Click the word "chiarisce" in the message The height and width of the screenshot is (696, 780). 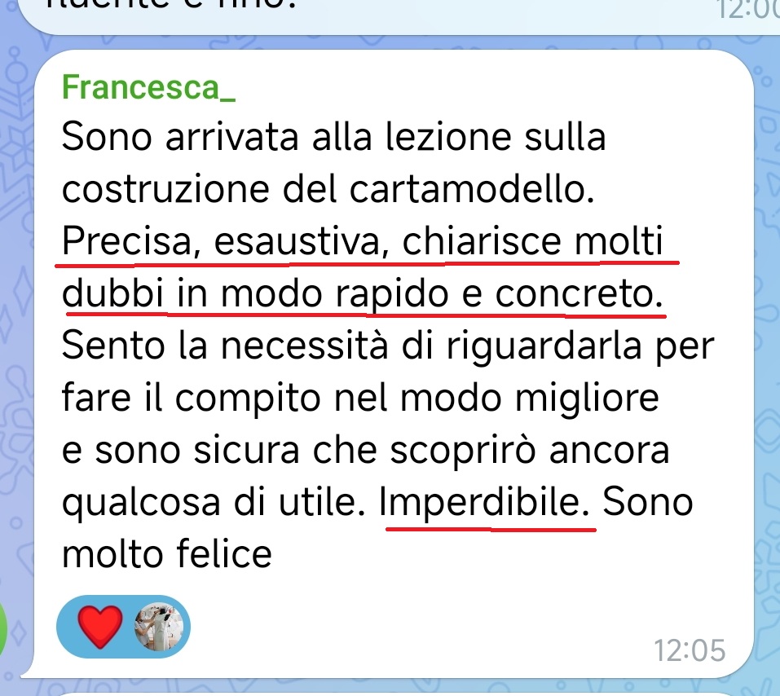pos(482,242)
